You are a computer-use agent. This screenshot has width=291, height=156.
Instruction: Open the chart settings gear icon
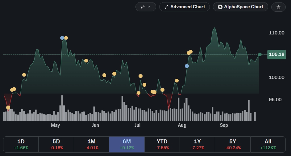(278, 7)
